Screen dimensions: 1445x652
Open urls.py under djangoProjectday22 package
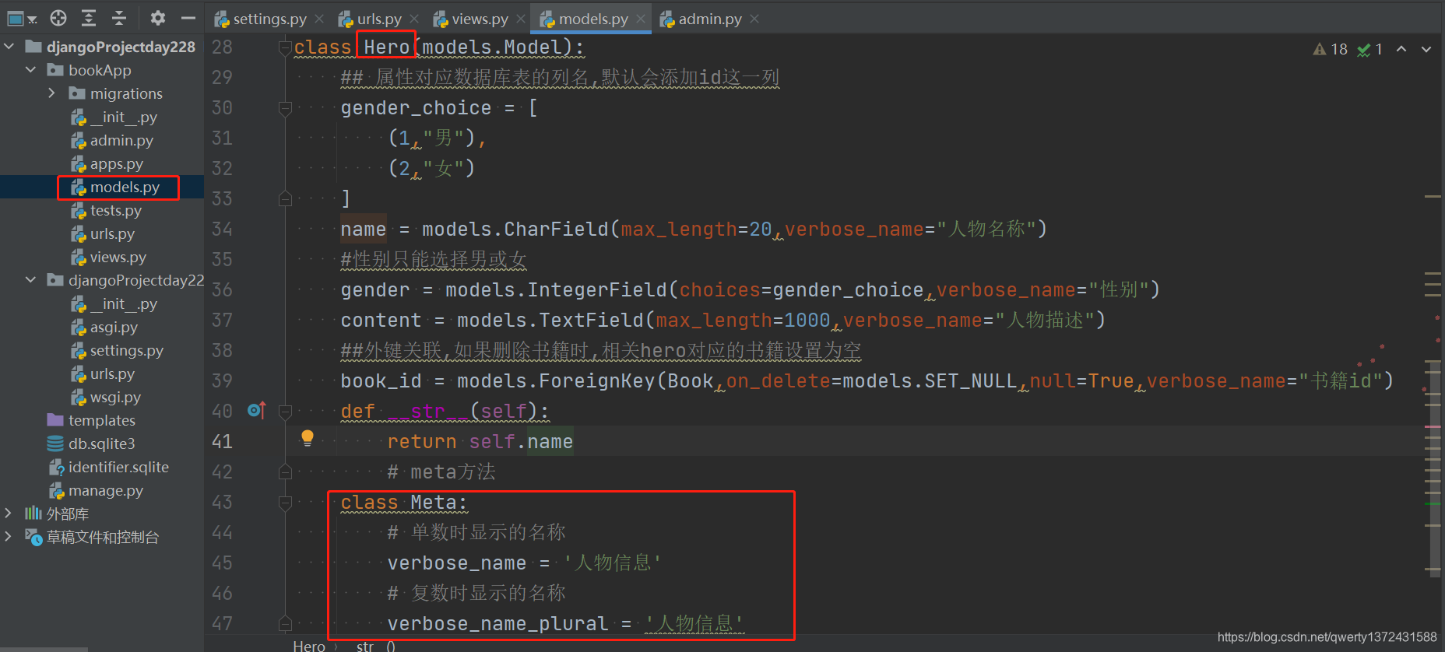pos(103,373)
